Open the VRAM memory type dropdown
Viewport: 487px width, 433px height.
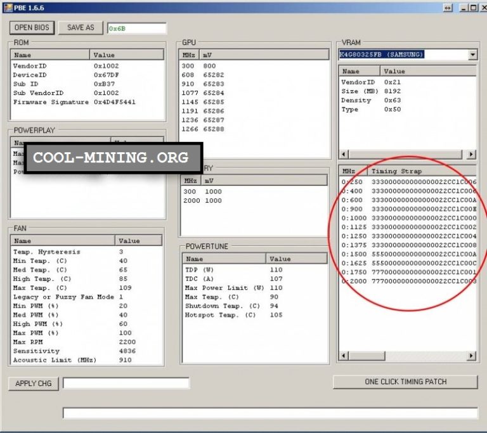[x=472, y=55]
